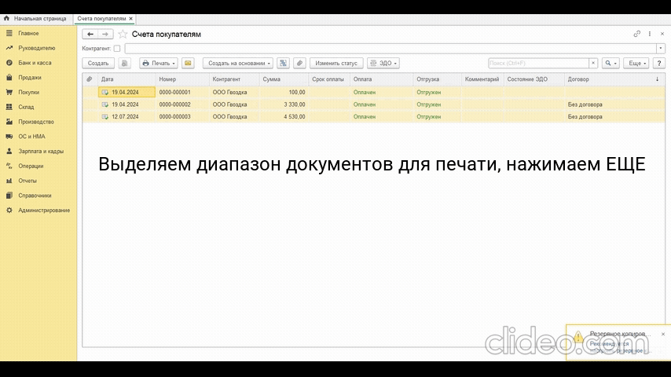The width and height of the screenshot is (671, 377).
Task: Click the related documents structure icon
Action: (x=283, y=63)
